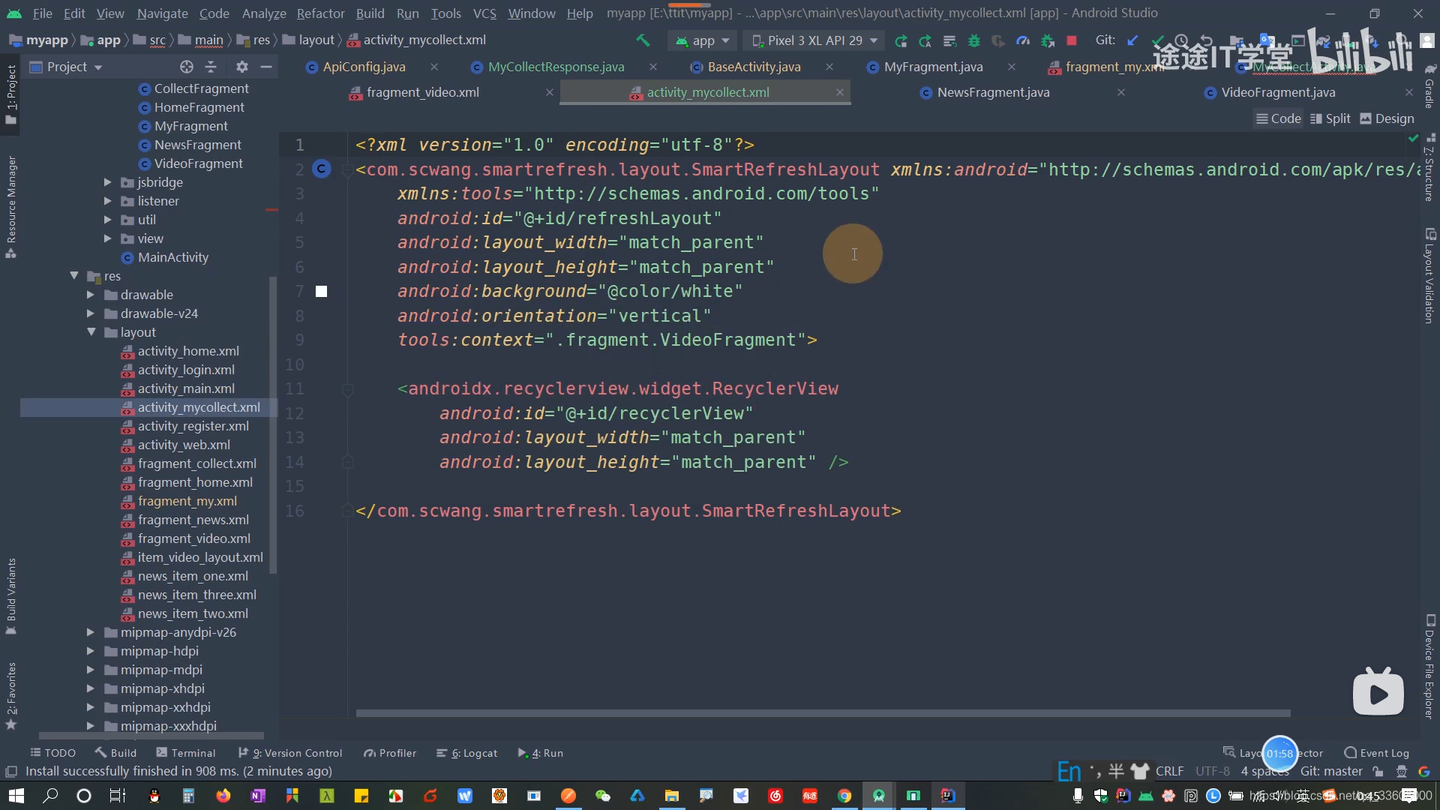Click the Make Project hammer icon
The image size is (1440, 810).
click(643, 40)
